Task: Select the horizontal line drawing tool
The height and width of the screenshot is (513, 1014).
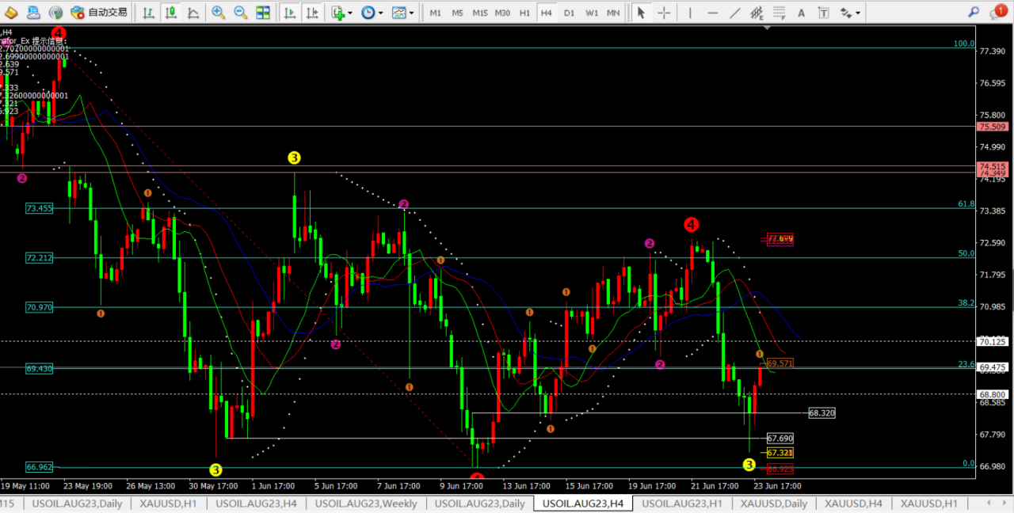Action: tap(712, 13)
